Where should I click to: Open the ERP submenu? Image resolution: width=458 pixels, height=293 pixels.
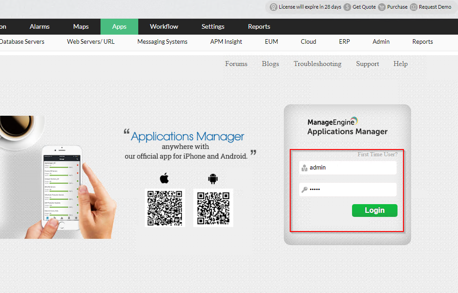click(344, 42)
